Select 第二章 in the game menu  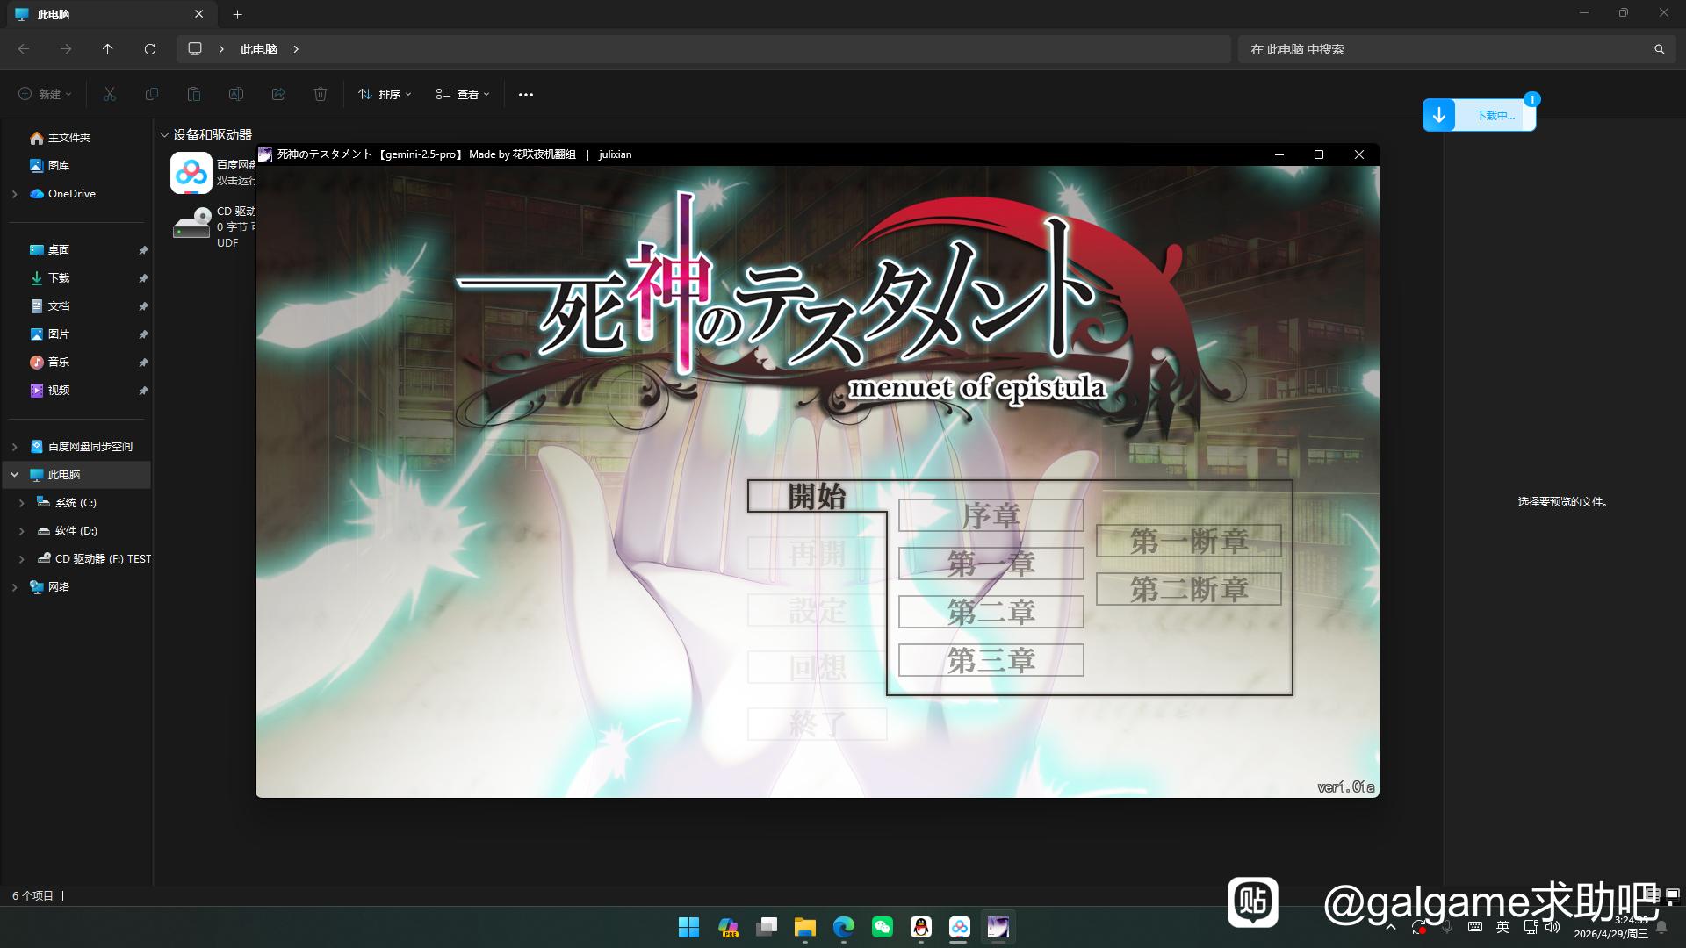pos(991,612)
